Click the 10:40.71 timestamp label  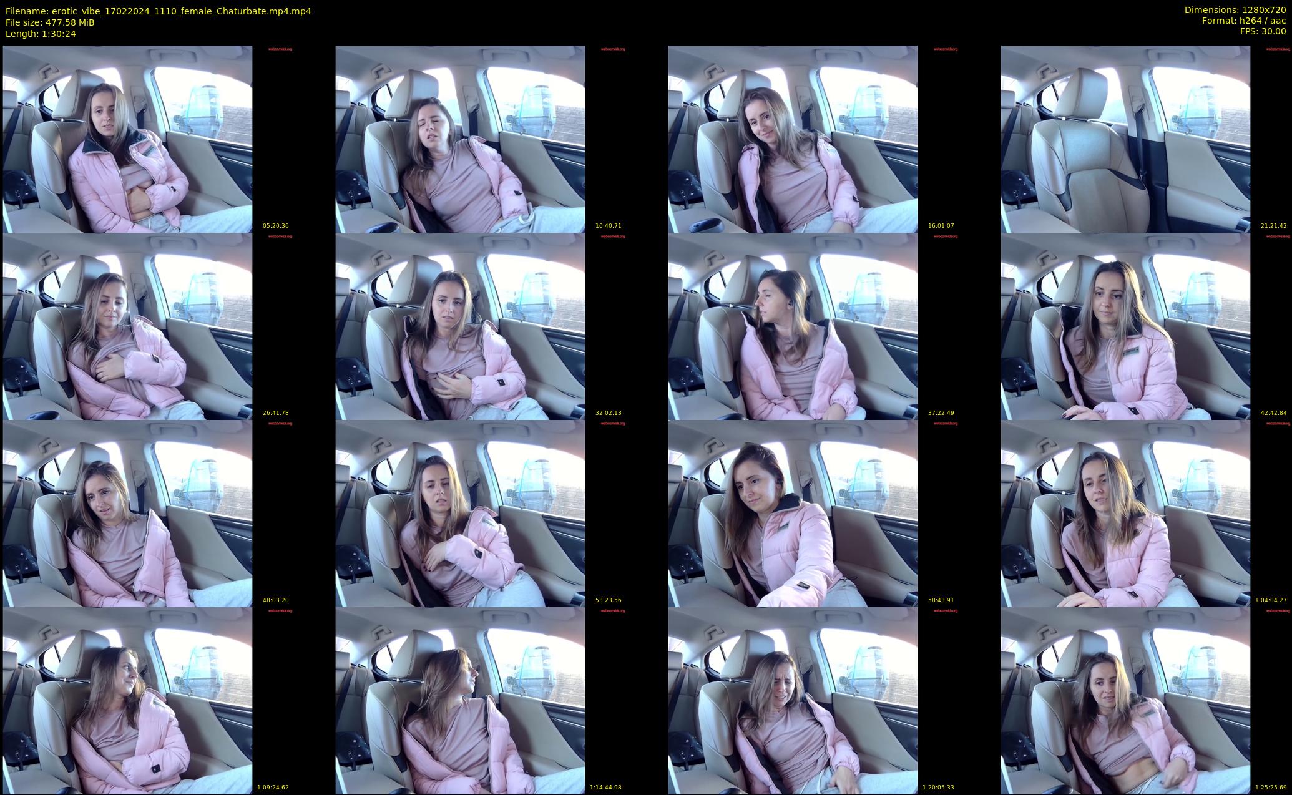click(x=609, y=226)
